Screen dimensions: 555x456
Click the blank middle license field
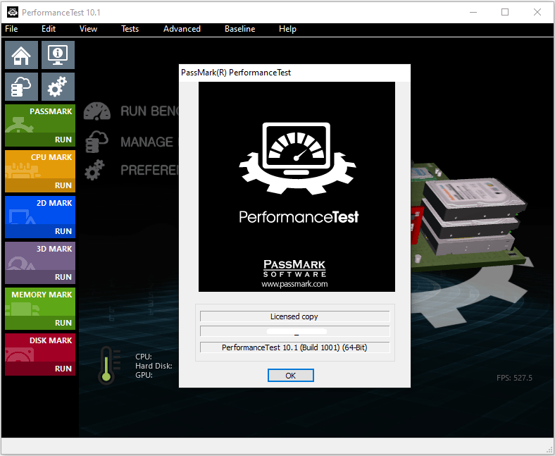point(294,331)
